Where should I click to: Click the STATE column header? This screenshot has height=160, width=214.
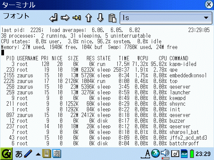click(x=104, y=58)
